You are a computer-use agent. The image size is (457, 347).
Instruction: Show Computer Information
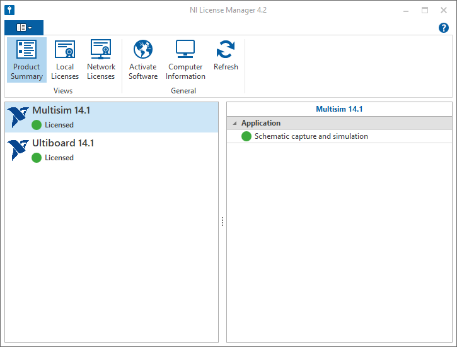[x=185, y=60]
